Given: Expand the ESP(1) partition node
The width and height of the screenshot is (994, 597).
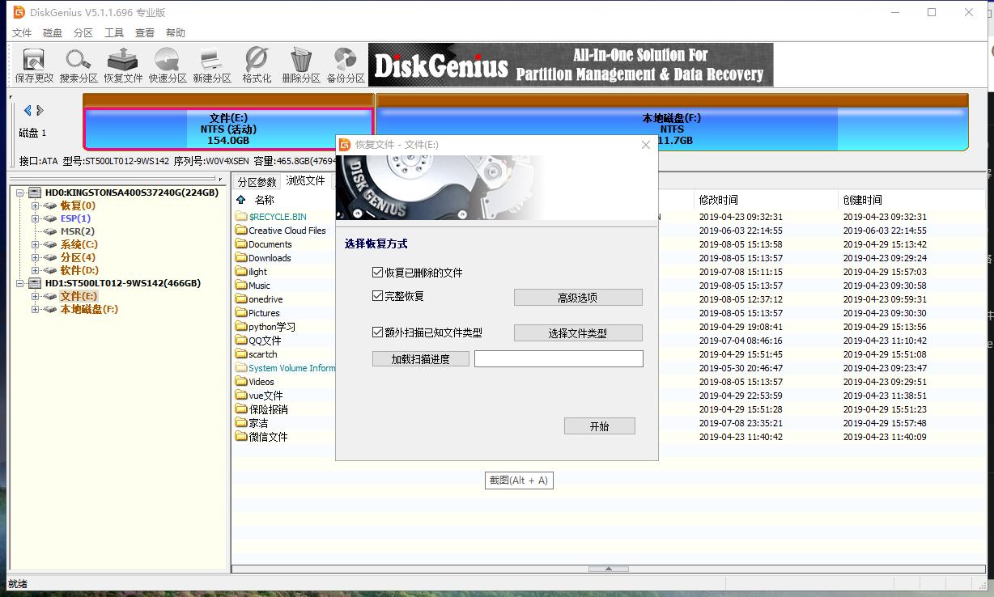Looking at the screenshot, I should [x=35, y=218].
